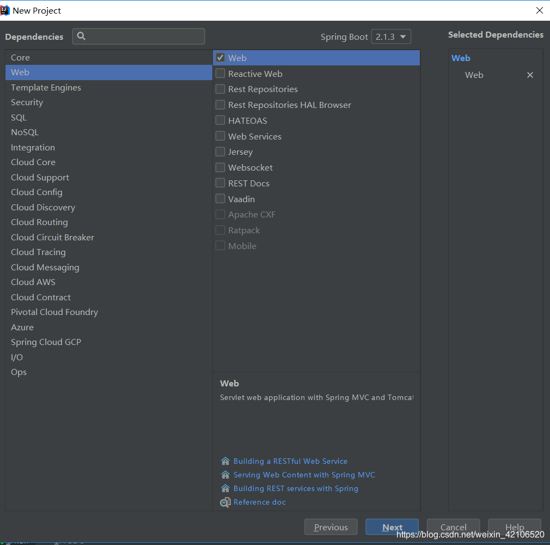This screenshot has height=545, width=550.
Task: Check the Rest Repositories option
Action: pos(221,89)
